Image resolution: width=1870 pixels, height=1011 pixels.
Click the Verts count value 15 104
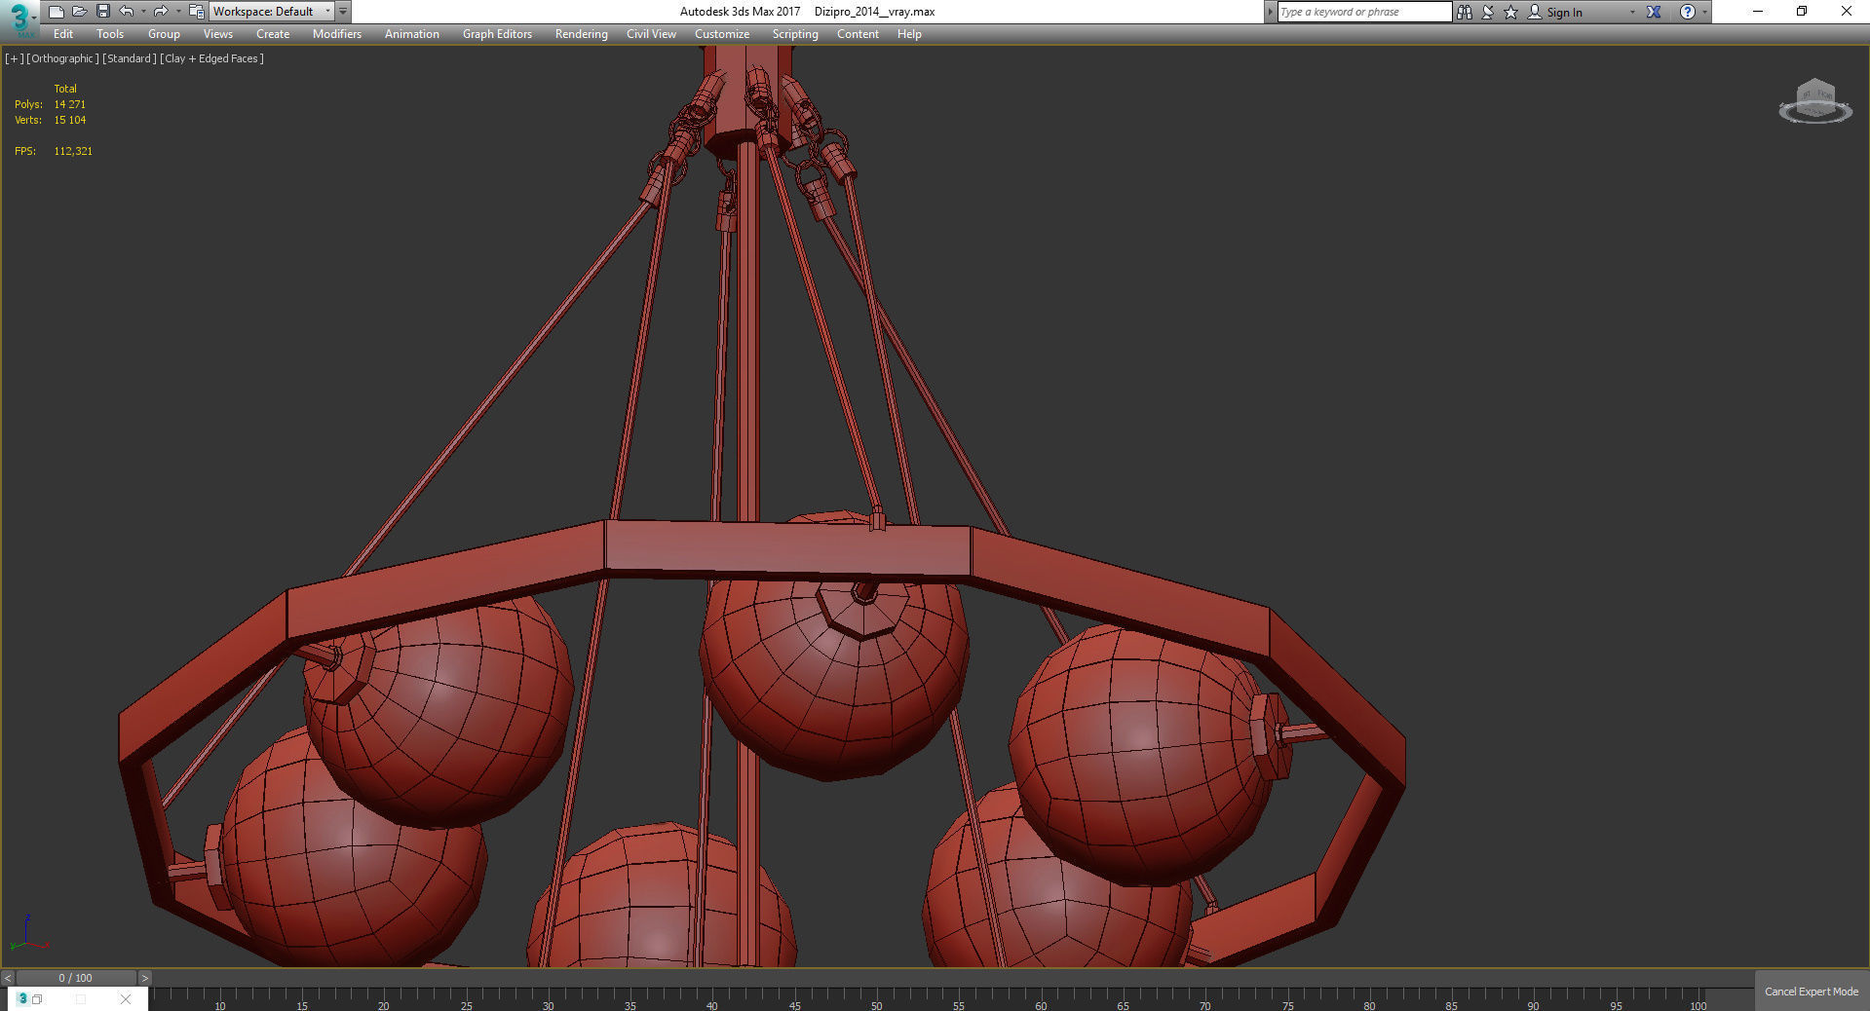click(70, 120)
